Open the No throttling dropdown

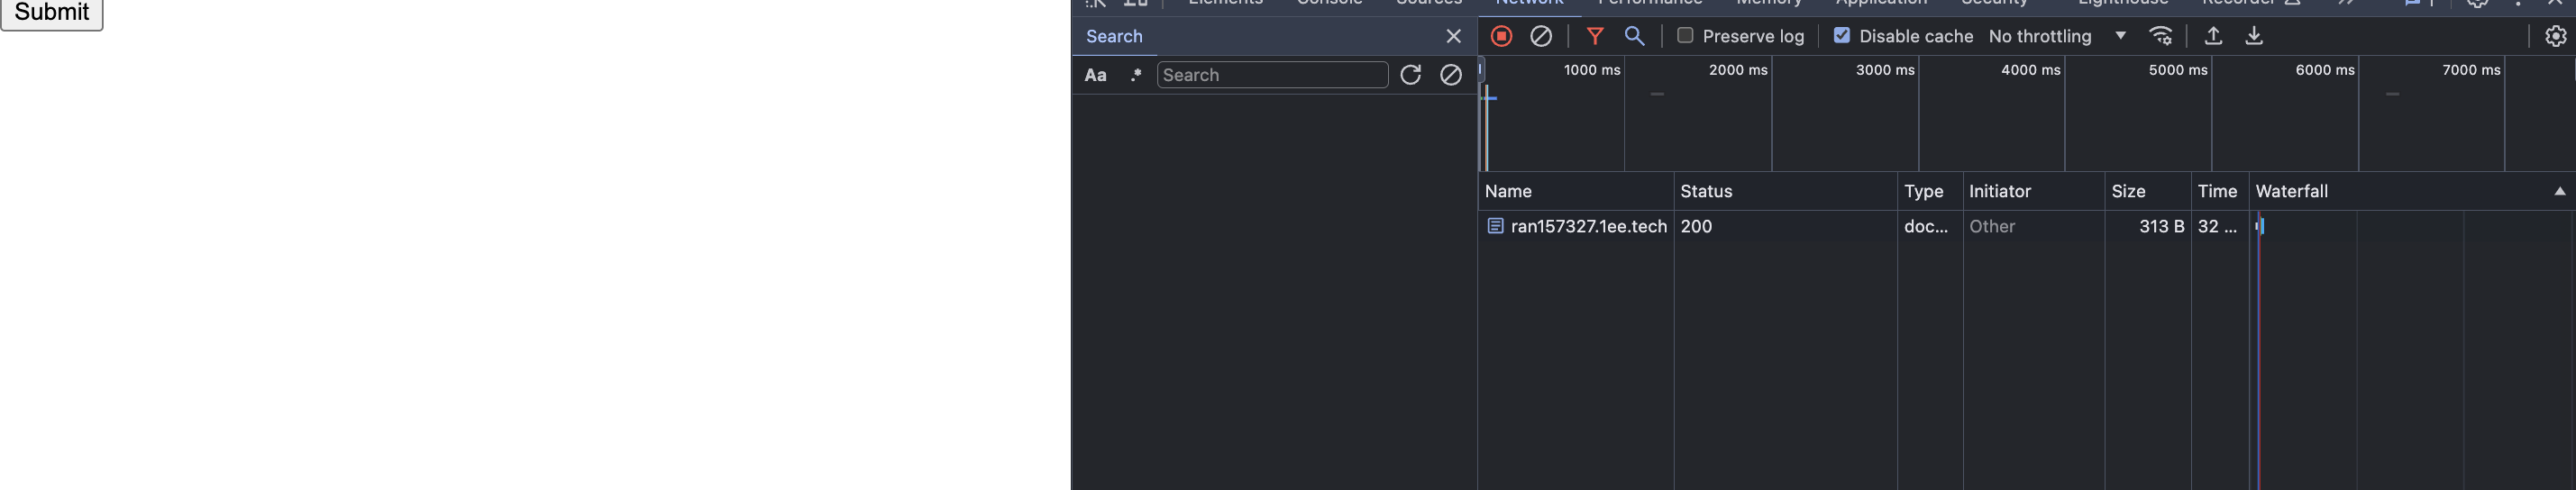click(2056, 36)
